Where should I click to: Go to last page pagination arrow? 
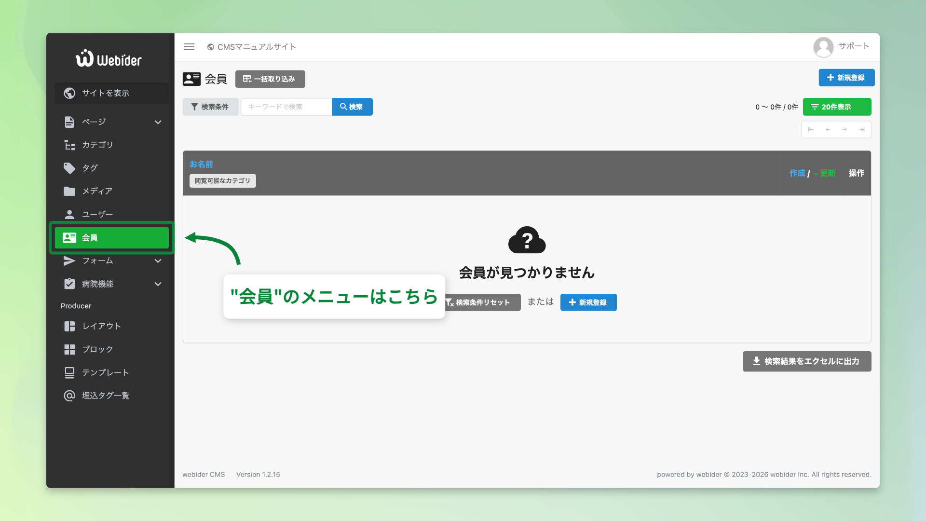pos(862,130)
